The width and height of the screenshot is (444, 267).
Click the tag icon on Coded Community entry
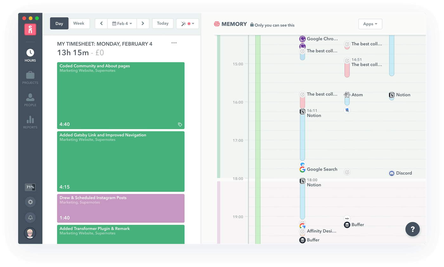click(180, 124)
